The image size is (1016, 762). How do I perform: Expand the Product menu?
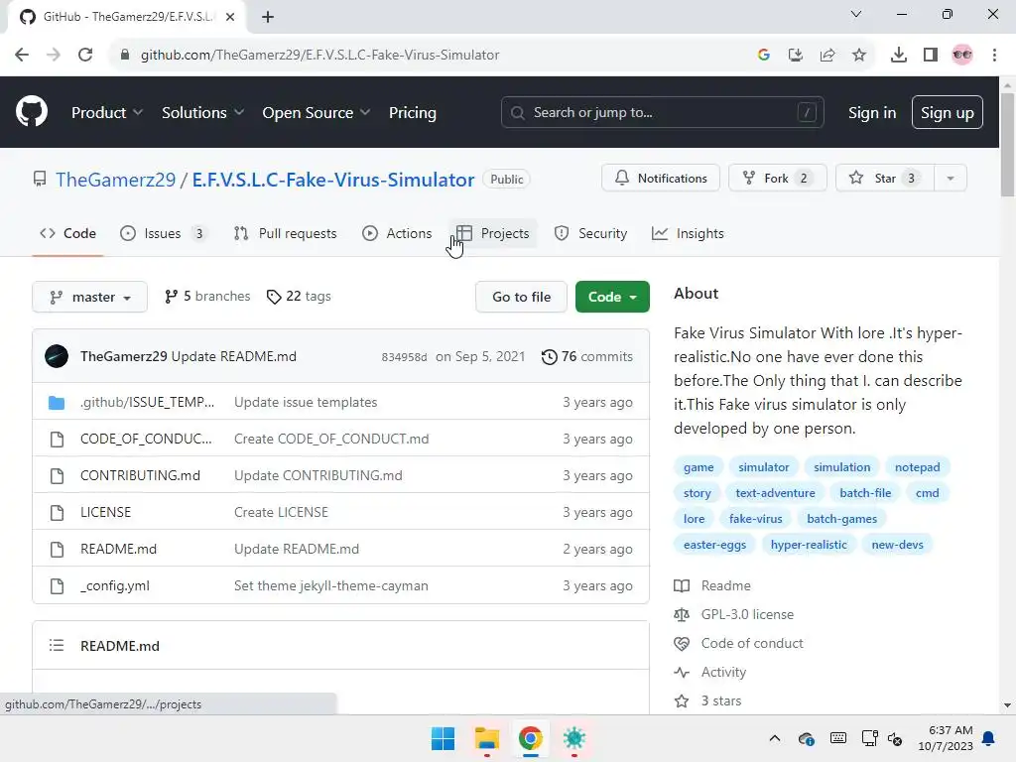click(x=107, y=112)
